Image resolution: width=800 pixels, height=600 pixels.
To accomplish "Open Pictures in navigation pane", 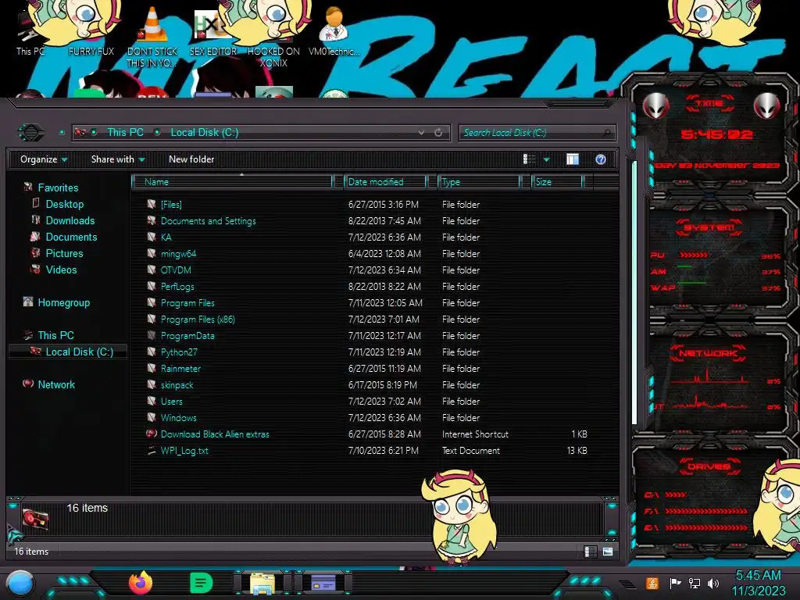I will tap(64, 253).
